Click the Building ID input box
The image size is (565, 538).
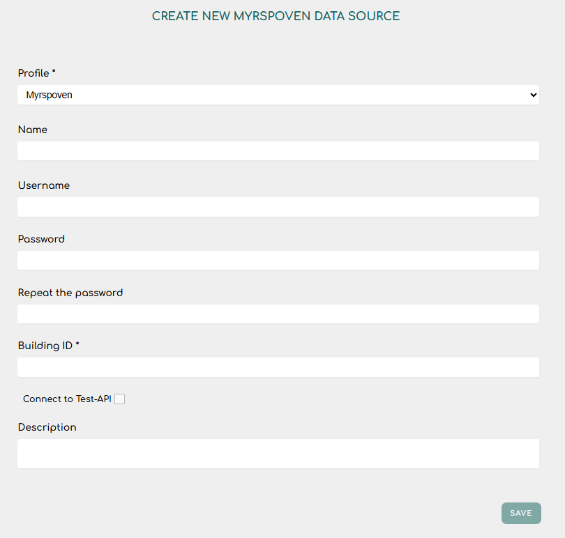coord(278,367)
